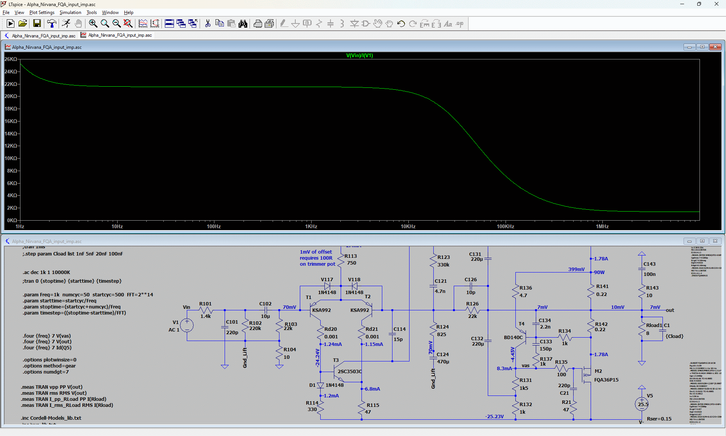The width and height of the screenshot is (726, 436).
Task: Select the Place Inductor tool
Action: (x=342, y=23)
